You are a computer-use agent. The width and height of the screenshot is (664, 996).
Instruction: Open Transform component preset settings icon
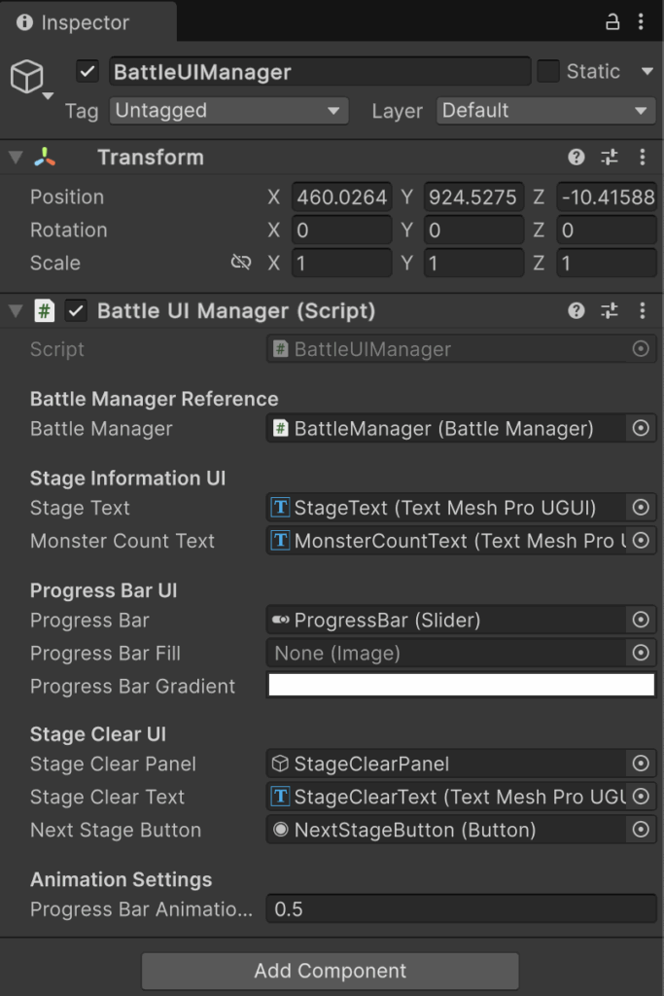[610, 157]
